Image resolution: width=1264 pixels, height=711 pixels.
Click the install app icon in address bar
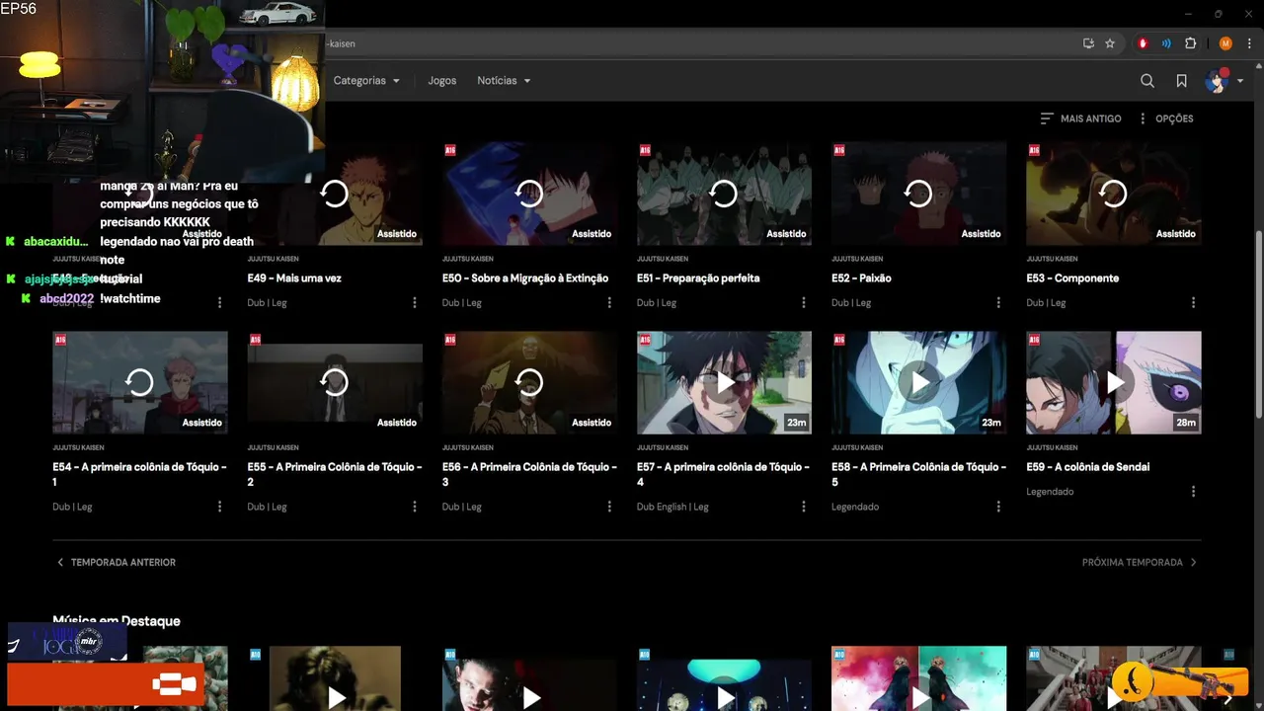pyautogui.click(x=1088, y=43)
